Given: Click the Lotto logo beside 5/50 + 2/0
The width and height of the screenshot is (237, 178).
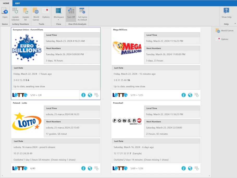Looking at the screenshot, I should (20, 95).
